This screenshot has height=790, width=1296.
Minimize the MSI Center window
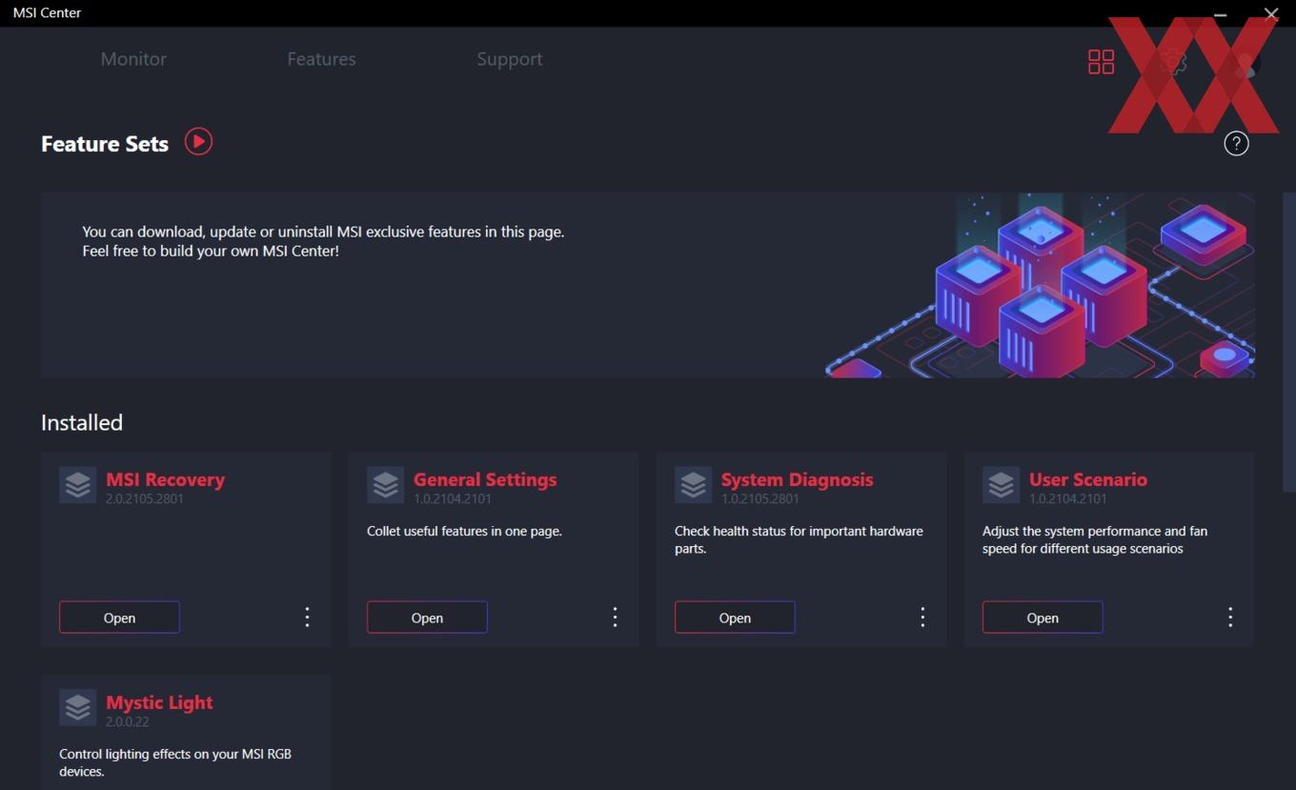click(1220, 14)
